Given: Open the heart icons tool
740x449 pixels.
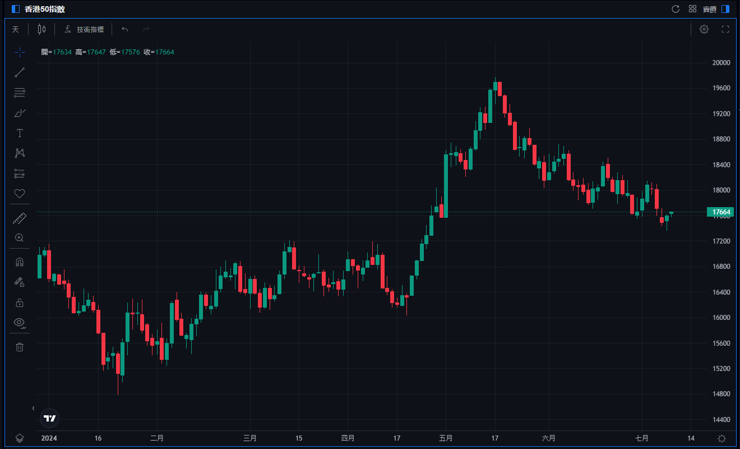Looking at the screenshot, I should (x=20, y=194).
